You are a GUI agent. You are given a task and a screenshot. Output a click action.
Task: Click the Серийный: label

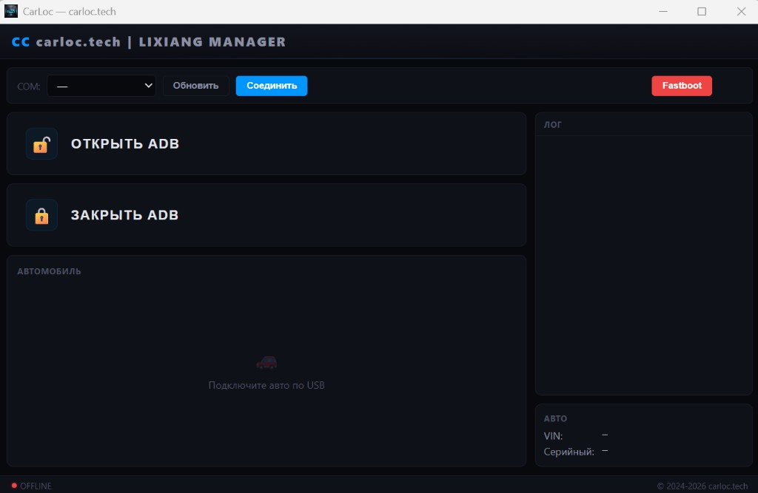pos(569,452)
